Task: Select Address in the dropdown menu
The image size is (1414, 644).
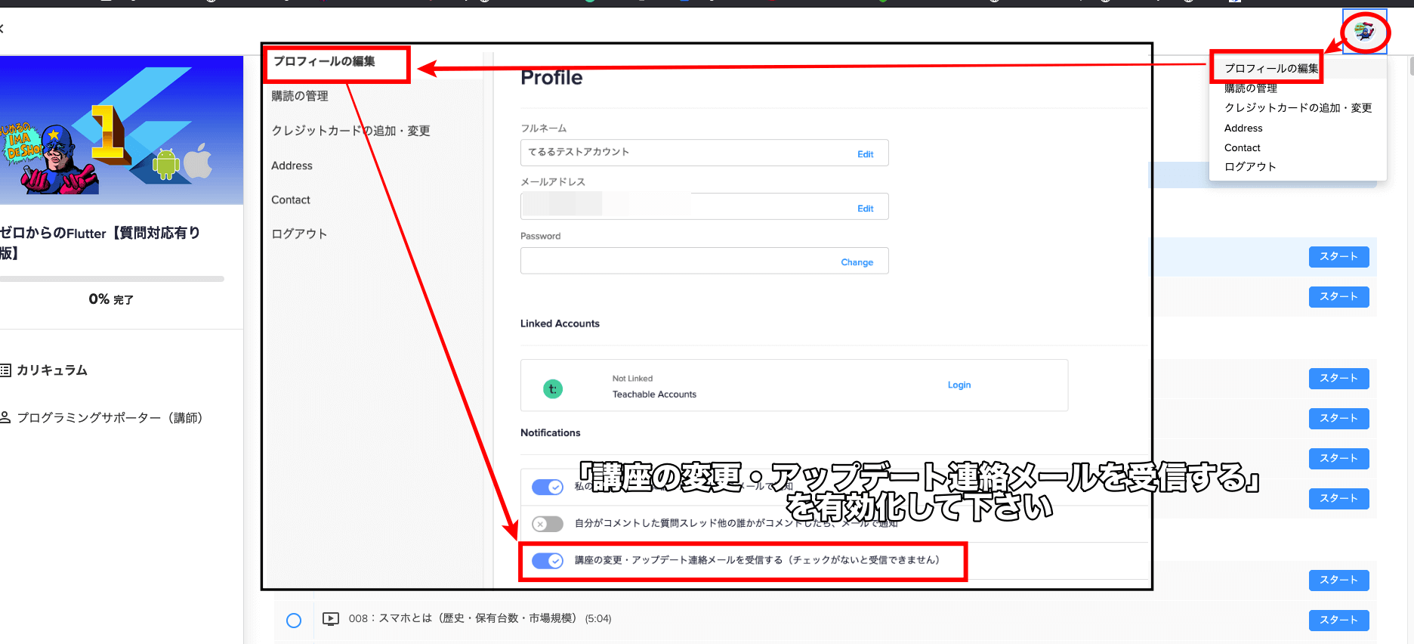Action: (x=1243, y=128)
